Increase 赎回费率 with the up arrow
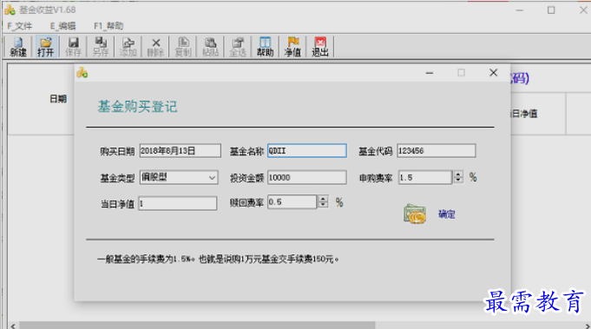 [323, 199]
